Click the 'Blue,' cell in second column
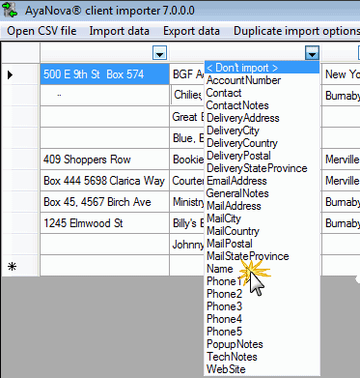 tap(187, 138)
